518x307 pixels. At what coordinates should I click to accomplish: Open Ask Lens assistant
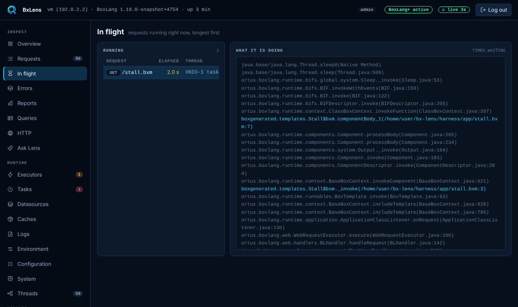click(x=45, y=148)
